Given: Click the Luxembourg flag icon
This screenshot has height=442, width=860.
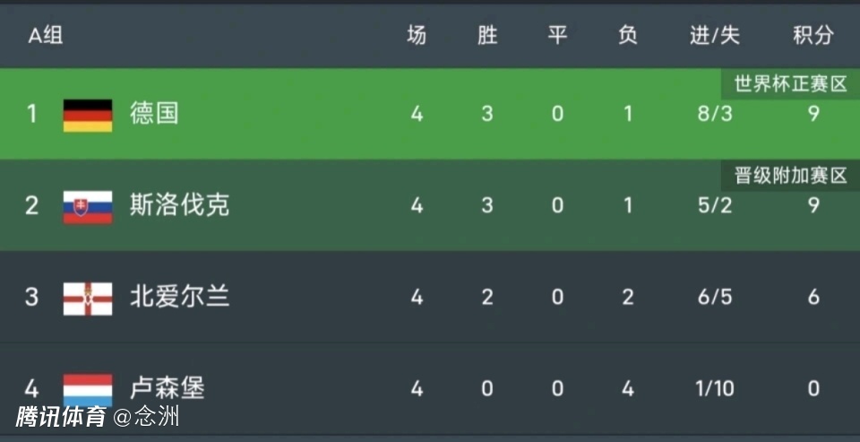Looking at the screenshot, I should pyautogui.click(x=88, y=389).
